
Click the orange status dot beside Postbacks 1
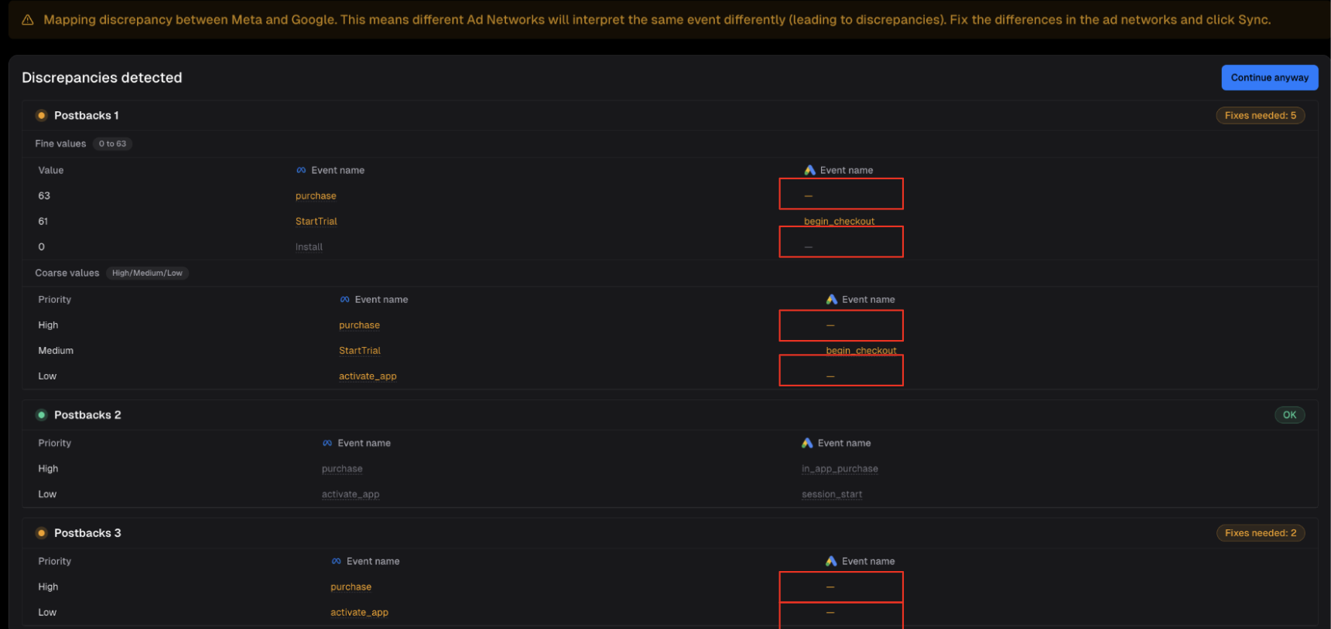pos(42,116)
